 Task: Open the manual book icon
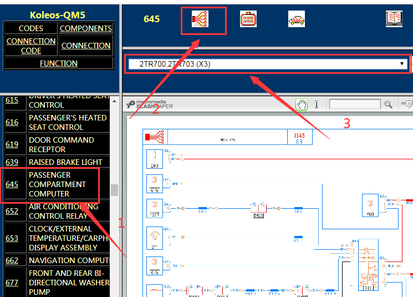pyautogui.click(x=394, y=19)
